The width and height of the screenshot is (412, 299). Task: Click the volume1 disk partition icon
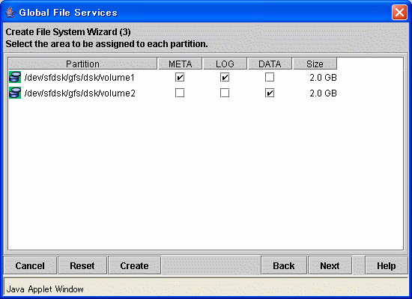click(15, 77)
